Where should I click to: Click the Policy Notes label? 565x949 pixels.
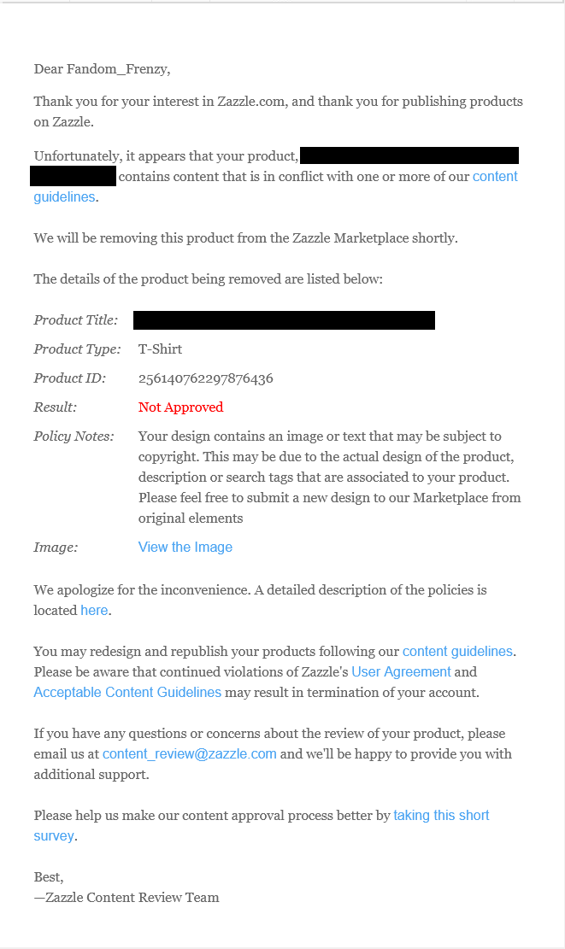pos(74,436)
